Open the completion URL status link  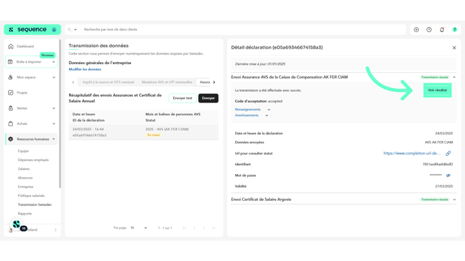point(412,153)
